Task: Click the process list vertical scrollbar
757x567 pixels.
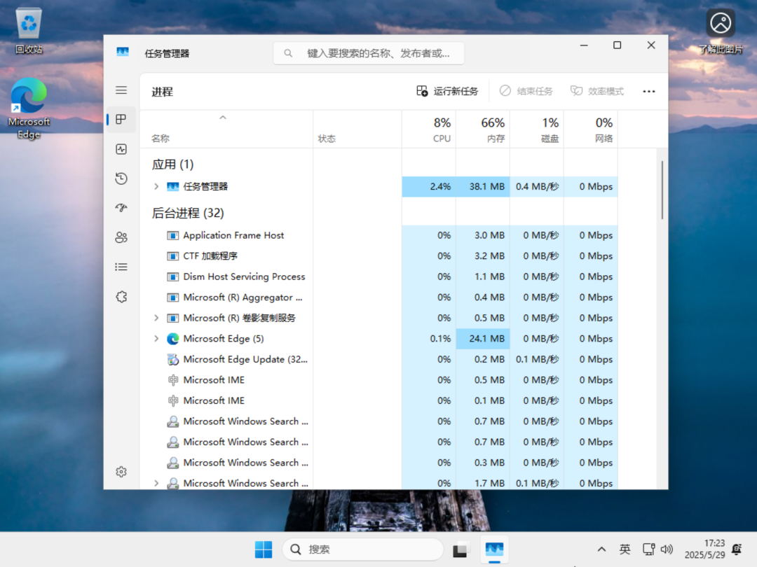Action: [662, 190]
